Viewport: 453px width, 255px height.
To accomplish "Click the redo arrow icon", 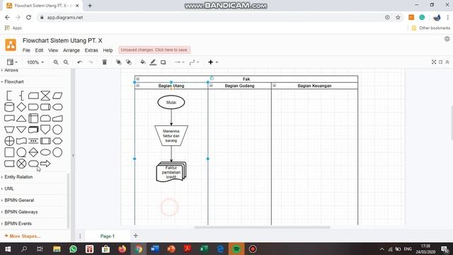I will pos(91,62).
